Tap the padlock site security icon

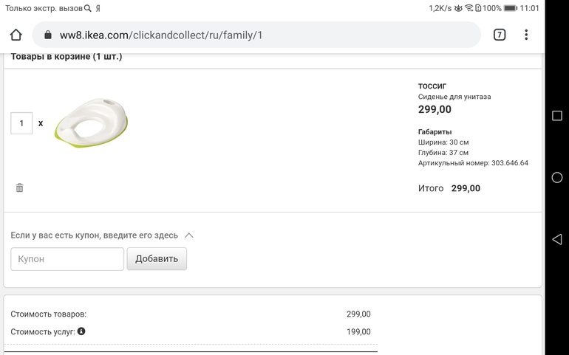pos(47,35)
